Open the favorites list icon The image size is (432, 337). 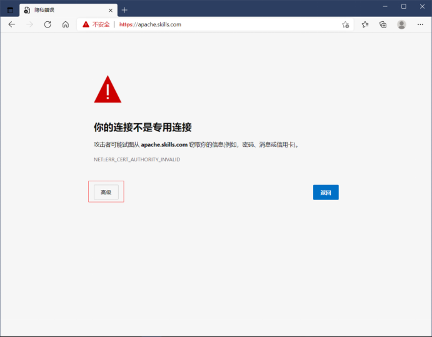pos(365,24)
